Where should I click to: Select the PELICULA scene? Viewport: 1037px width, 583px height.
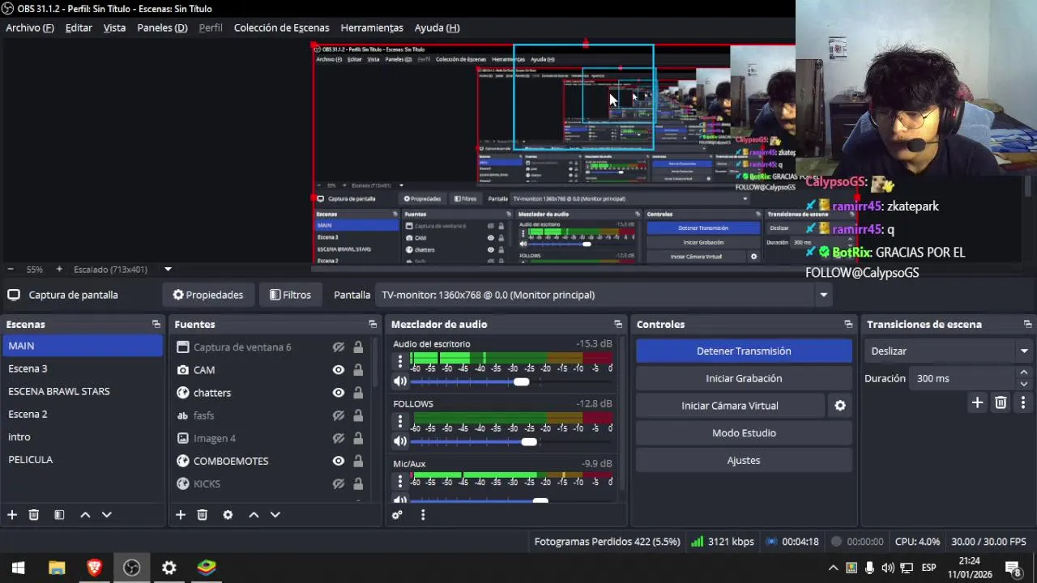[x=82, y=459]
